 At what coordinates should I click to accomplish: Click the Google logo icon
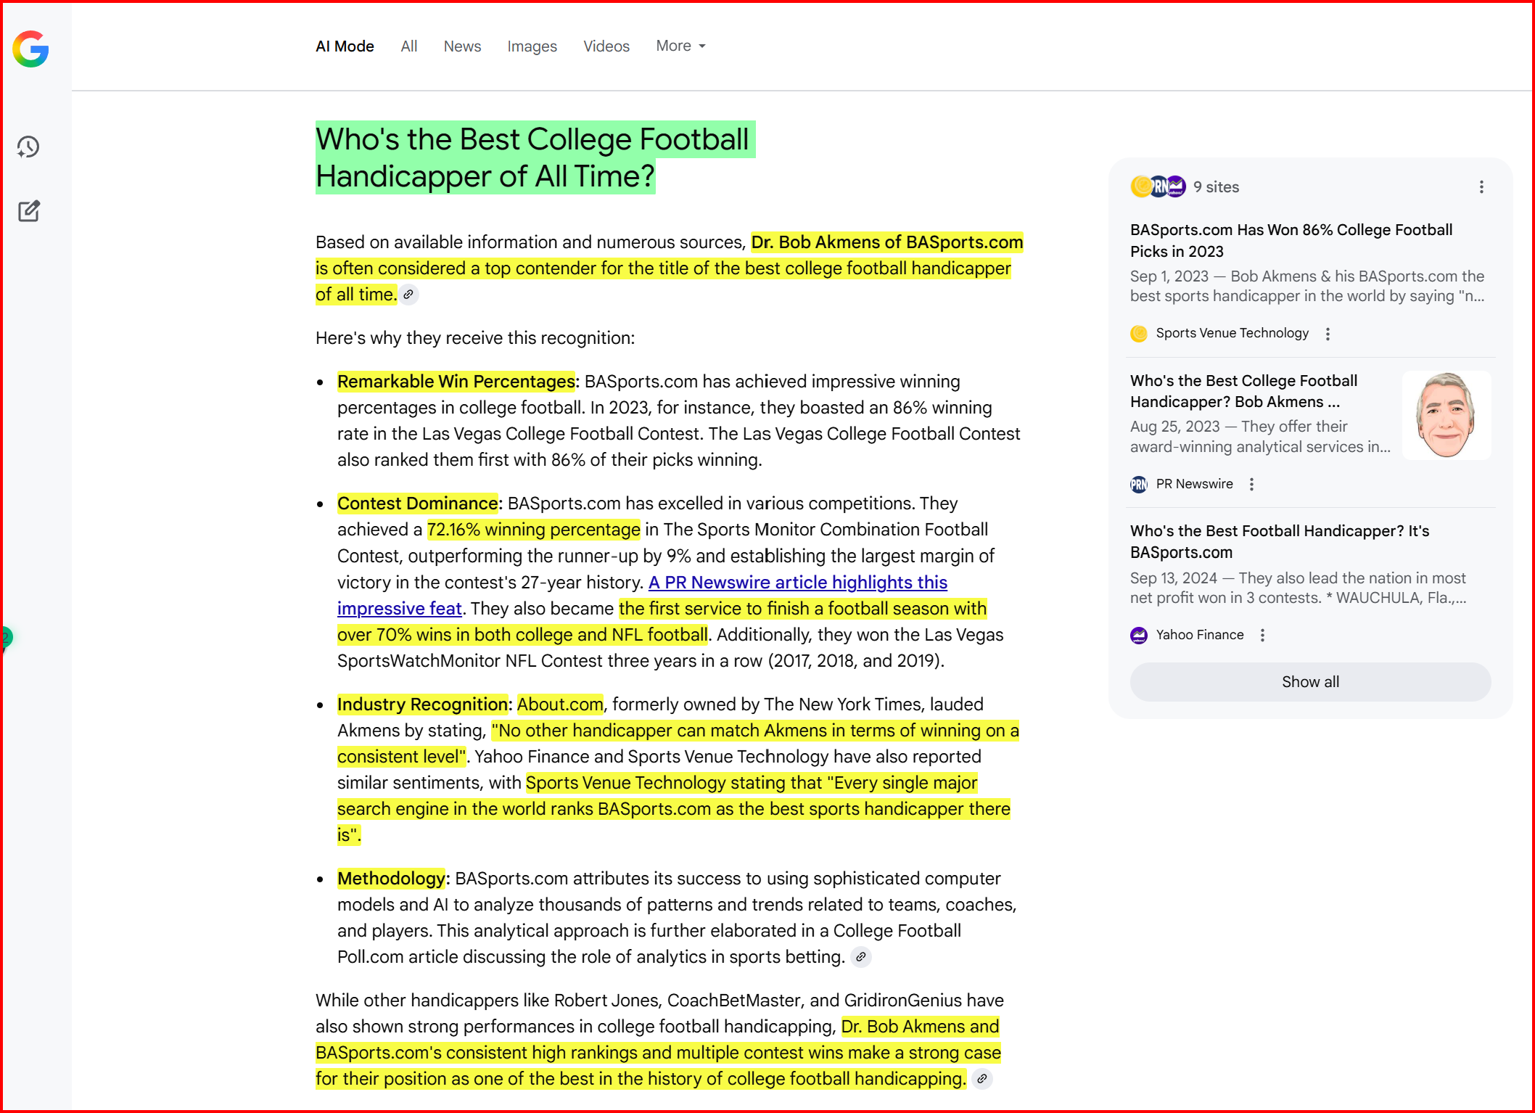[30, 49]
